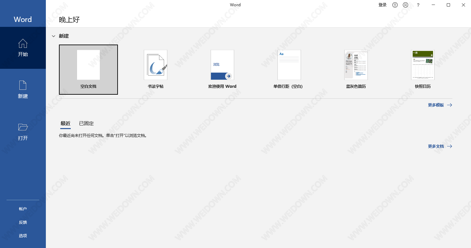The image size is (471, 248).
Task: Click the 晚上好 greeting heading
Action: (69, 20)
